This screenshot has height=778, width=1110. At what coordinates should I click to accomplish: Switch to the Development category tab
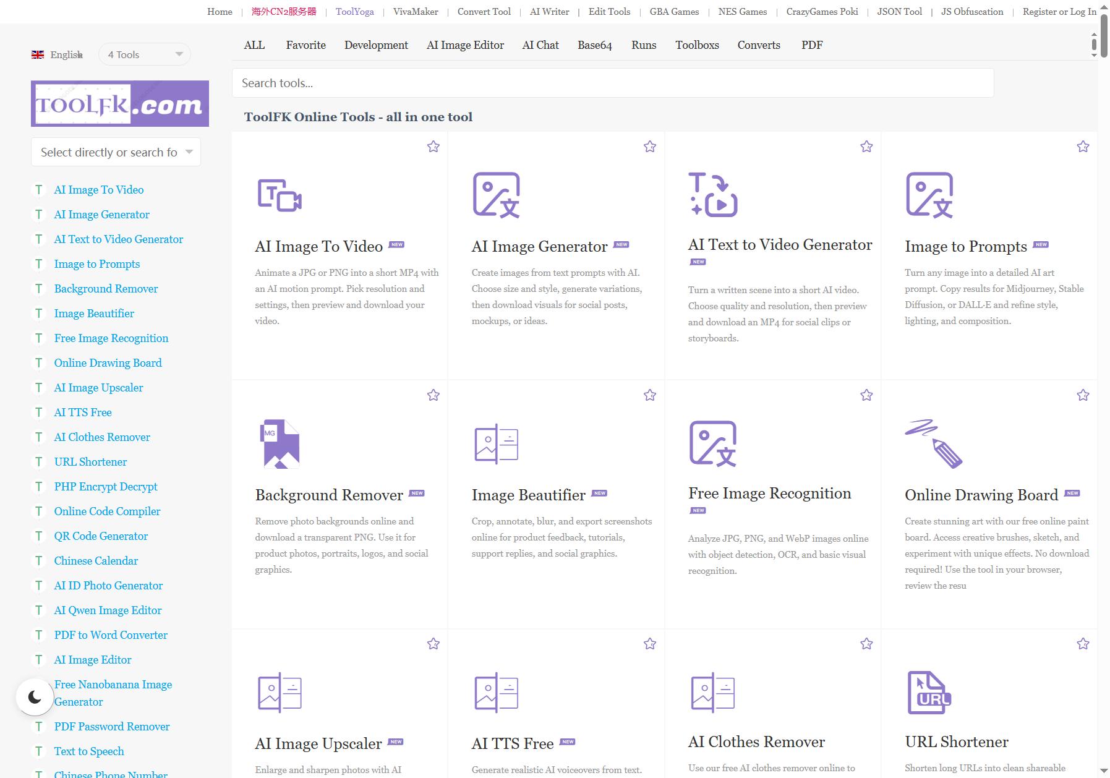(376, 45)
